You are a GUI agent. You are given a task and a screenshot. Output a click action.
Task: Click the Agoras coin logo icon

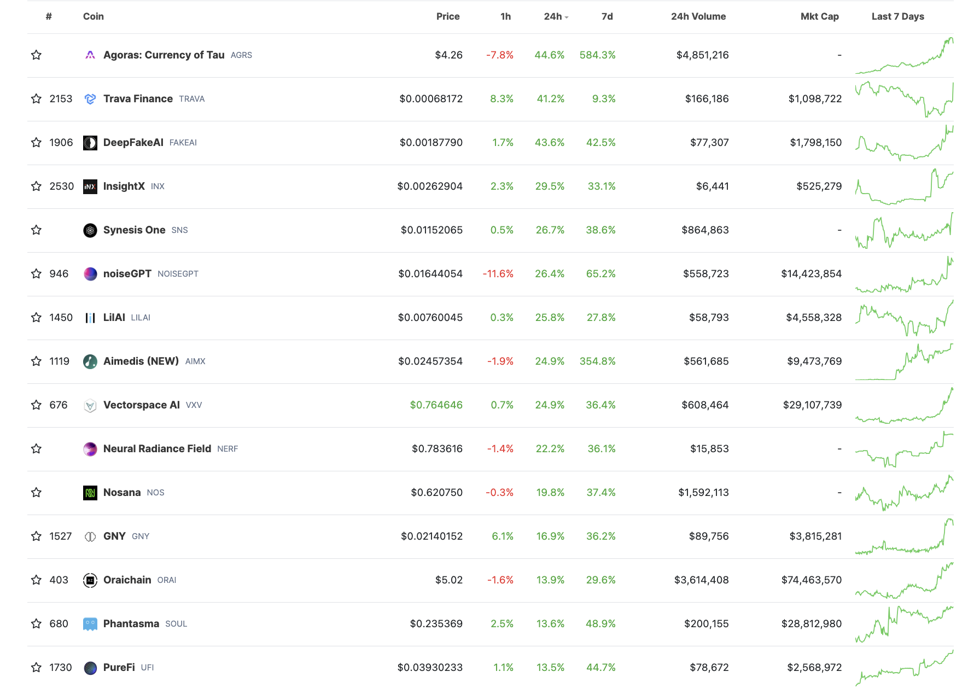coord(90,55)
